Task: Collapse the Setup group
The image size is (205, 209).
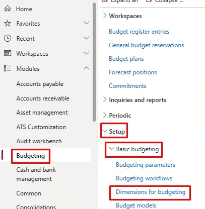Action: pyautogui.click(x=105, y=131)
